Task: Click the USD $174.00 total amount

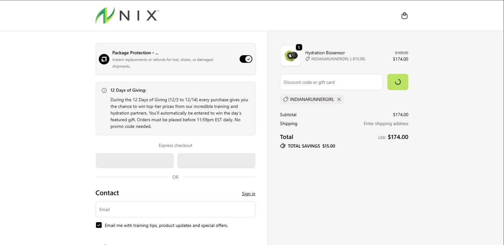Action: [393, 137]
